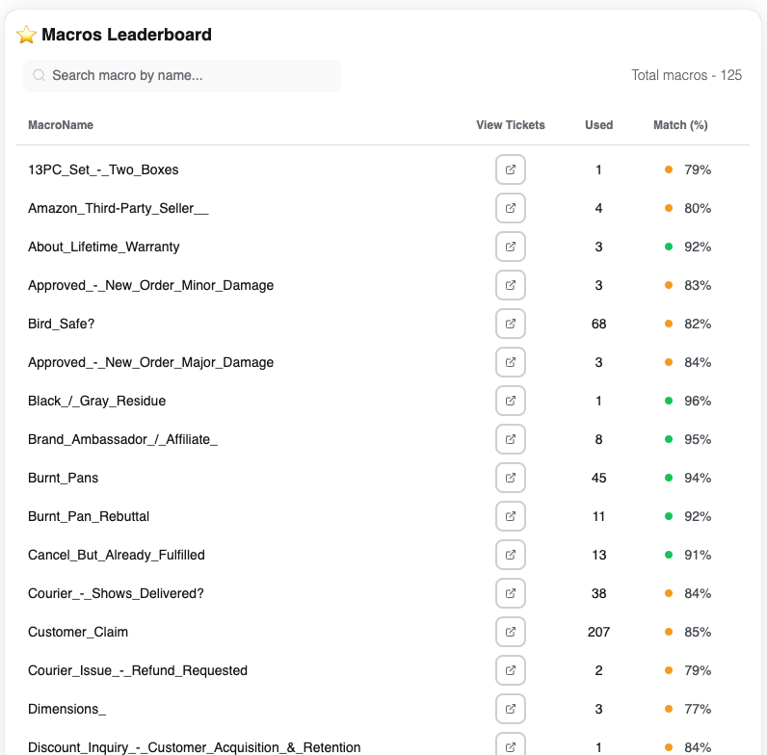Viewport: 767px width, 755px height.
Task: View tickets for Dimensions_ macro
Action: pos(511,709)
